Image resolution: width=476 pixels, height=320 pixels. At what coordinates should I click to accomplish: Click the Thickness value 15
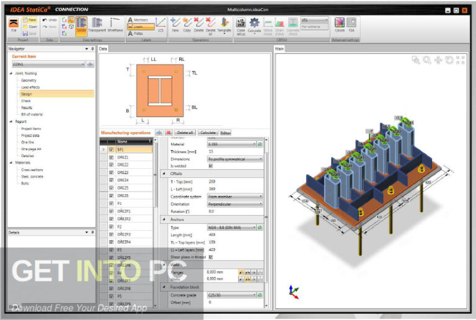tap(211, 151)
